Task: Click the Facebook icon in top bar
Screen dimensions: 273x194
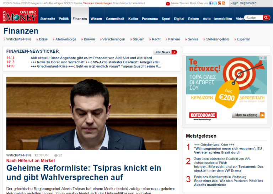Action: point(211,3)
